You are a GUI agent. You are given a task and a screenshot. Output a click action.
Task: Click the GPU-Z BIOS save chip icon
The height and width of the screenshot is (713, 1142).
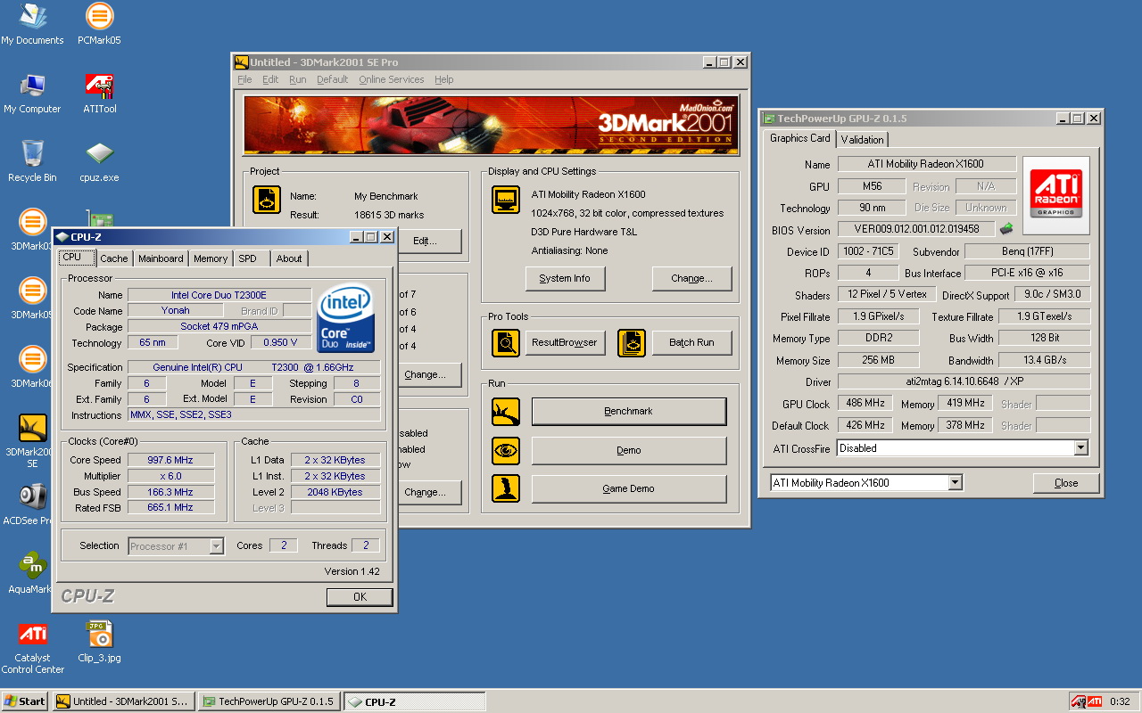coord(1006,229)
